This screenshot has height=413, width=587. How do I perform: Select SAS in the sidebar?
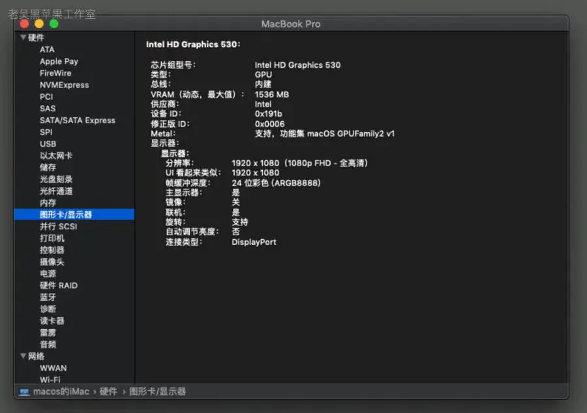tap(48, 108)
